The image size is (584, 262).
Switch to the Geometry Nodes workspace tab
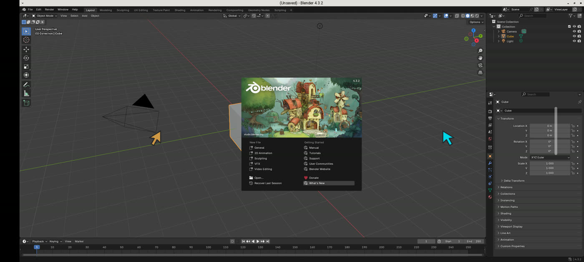pyautogui.click(x=259, y=10)
